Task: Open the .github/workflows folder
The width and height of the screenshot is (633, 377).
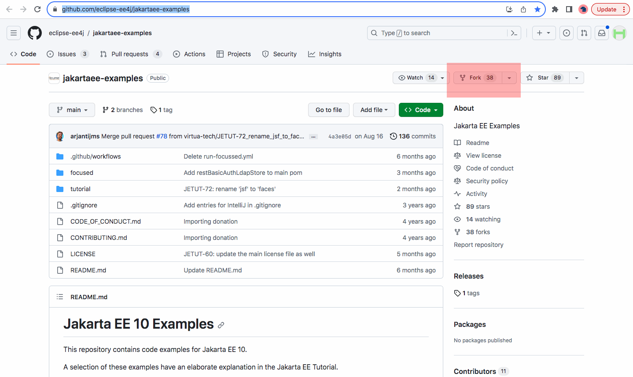Action: (x=96, y=156)
